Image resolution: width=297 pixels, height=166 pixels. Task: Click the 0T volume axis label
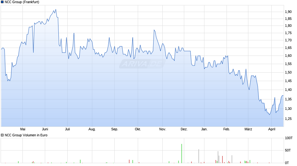[x=287, y=163]
